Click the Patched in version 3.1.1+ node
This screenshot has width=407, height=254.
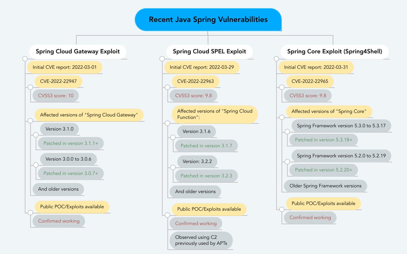[x=71, y=143]
